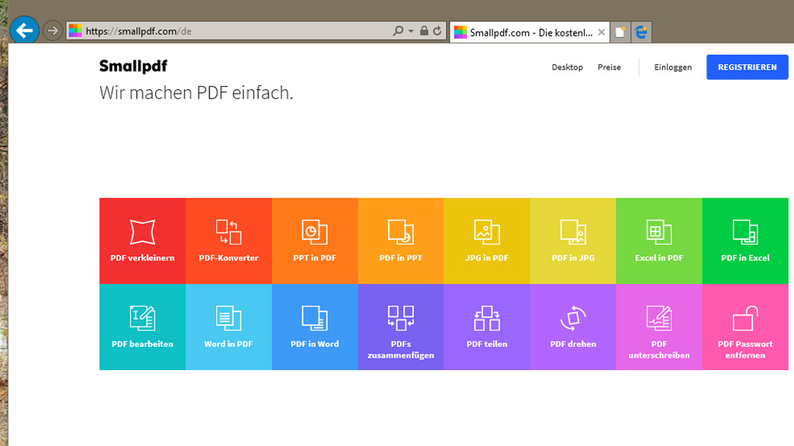Open the PPT in PDF converter

point(315,240)
